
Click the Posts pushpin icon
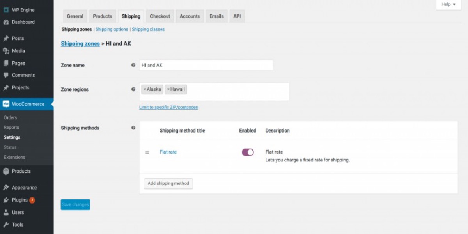coord(6,39)
